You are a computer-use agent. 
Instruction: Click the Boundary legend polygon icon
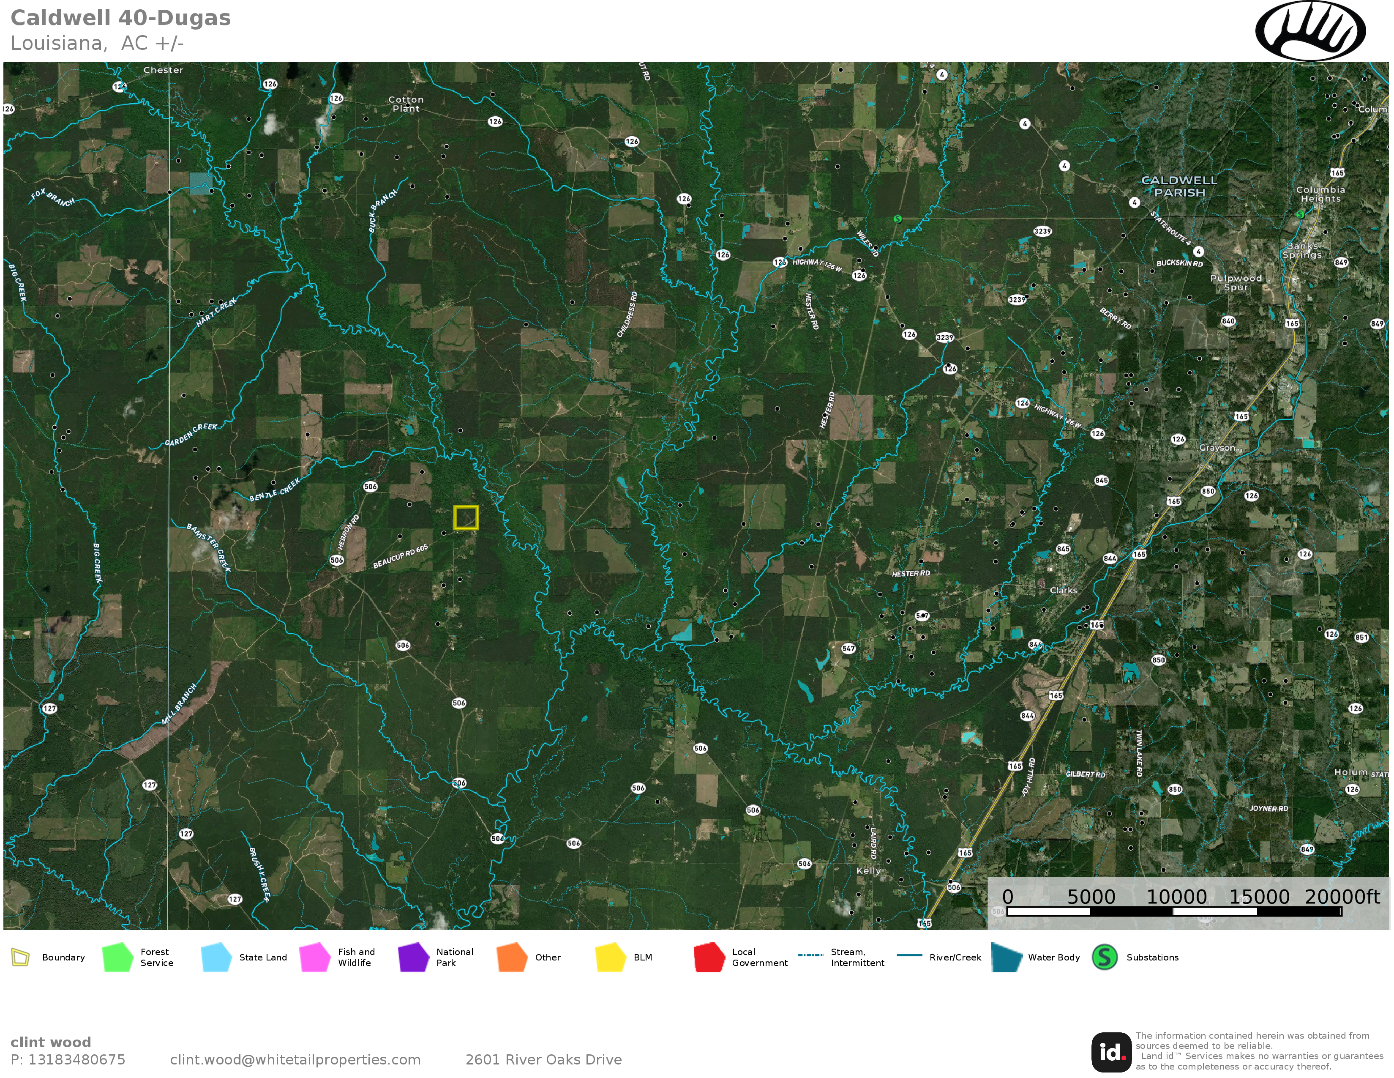pos(20,957)
